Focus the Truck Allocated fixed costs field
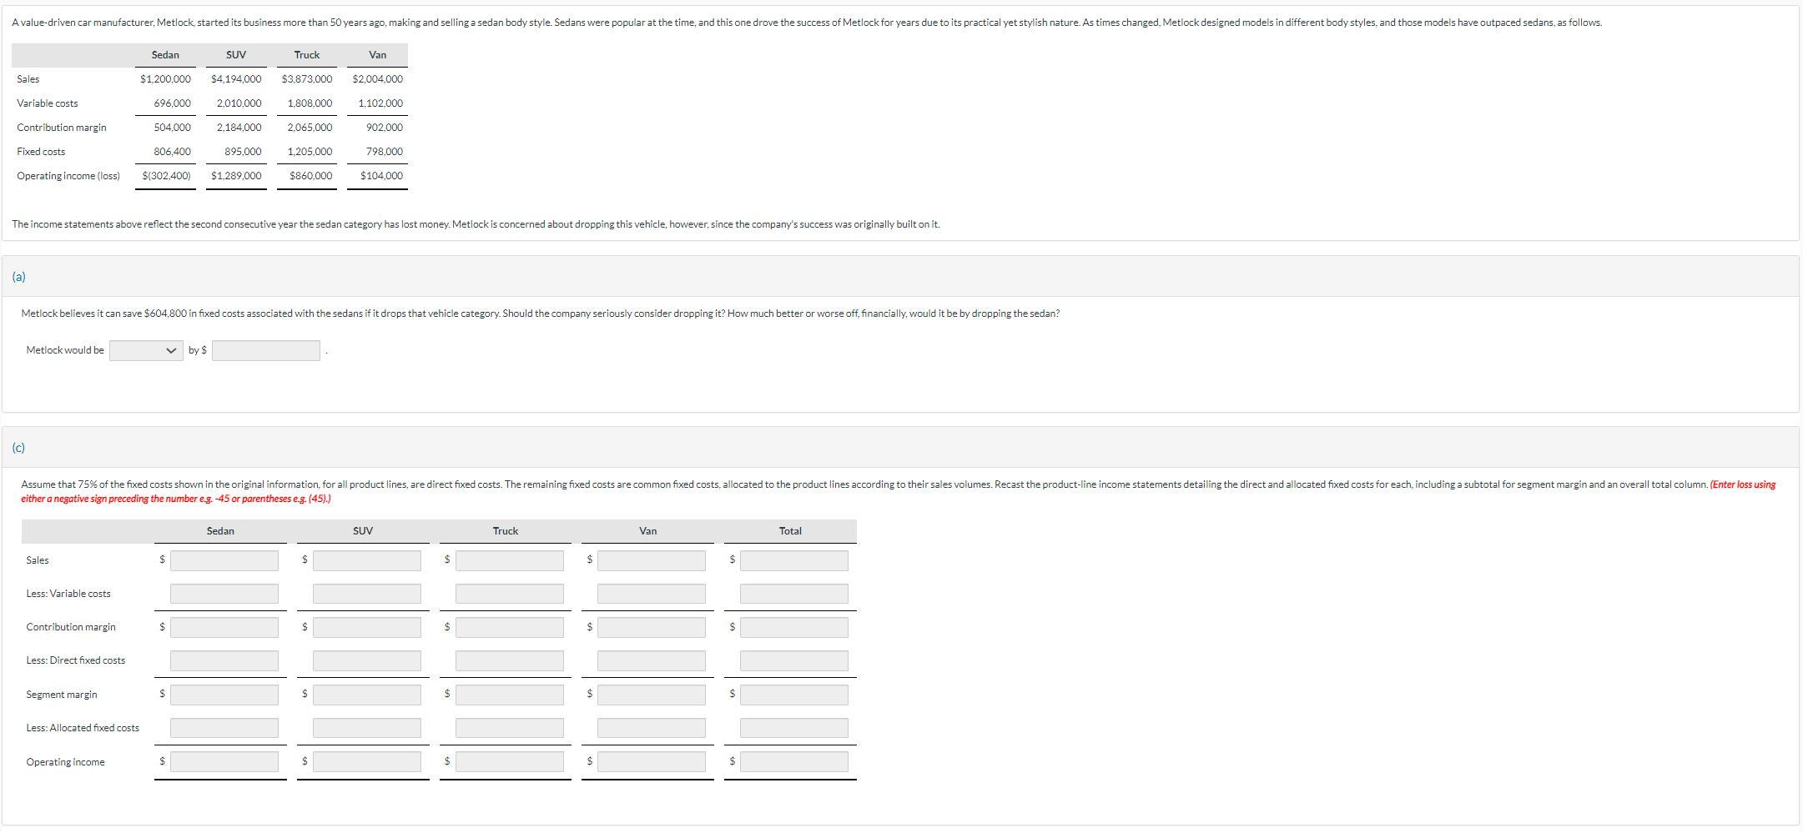The image size is (1803, 833). point(510,728)
